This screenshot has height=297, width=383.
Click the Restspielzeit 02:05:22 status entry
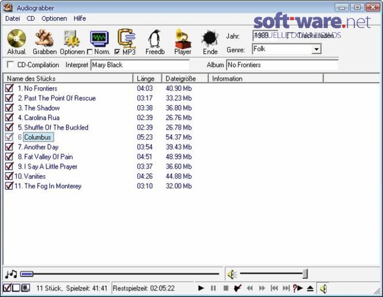coord(144,289)
